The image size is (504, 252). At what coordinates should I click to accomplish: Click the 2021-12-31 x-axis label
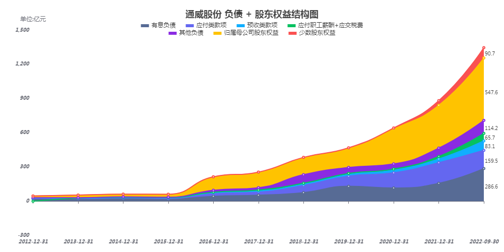coord(439,241)
